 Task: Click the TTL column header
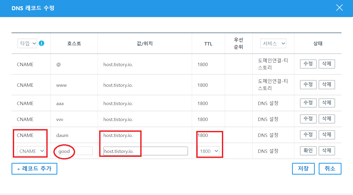[x=208, y=44]
